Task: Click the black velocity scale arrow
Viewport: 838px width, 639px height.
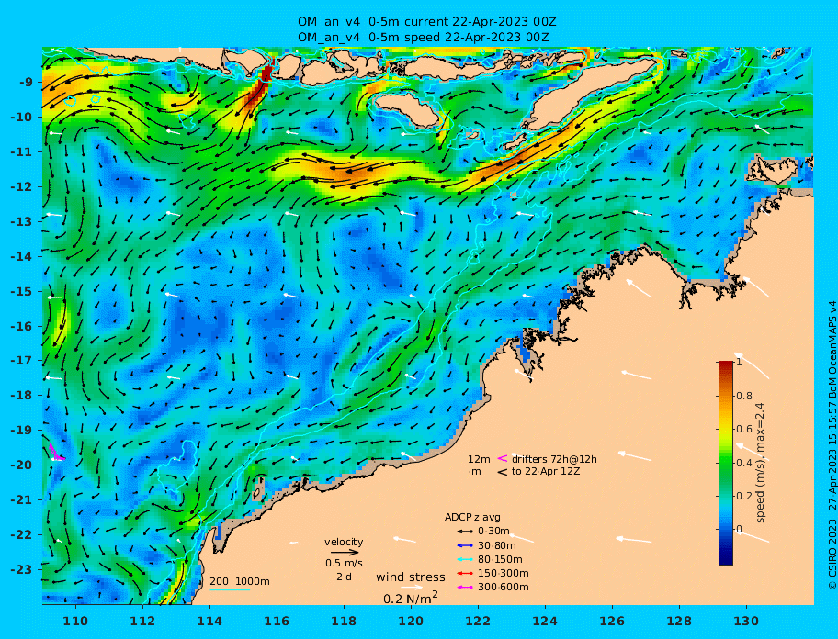Action: [x=345, y=553]
